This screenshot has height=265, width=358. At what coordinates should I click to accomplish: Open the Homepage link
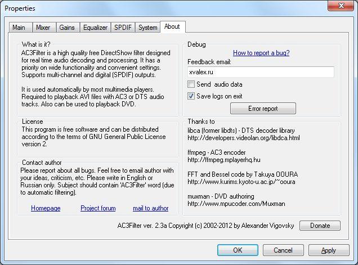46,208
